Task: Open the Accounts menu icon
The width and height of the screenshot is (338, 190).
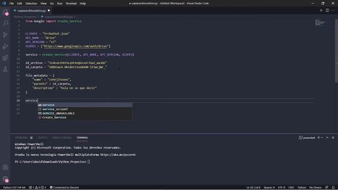Action: click(5, 167)
